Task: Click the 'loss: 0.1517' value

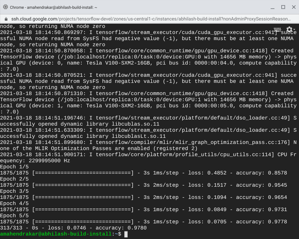Action: point(207,185)
